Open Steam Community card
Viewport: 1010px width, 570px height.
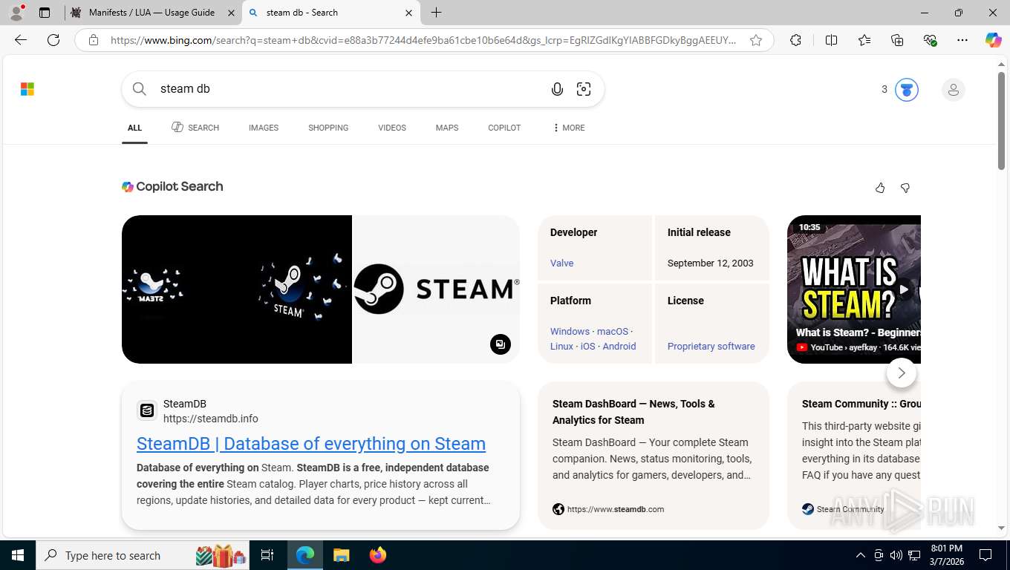pyautogui.click(x=854, y=456)
